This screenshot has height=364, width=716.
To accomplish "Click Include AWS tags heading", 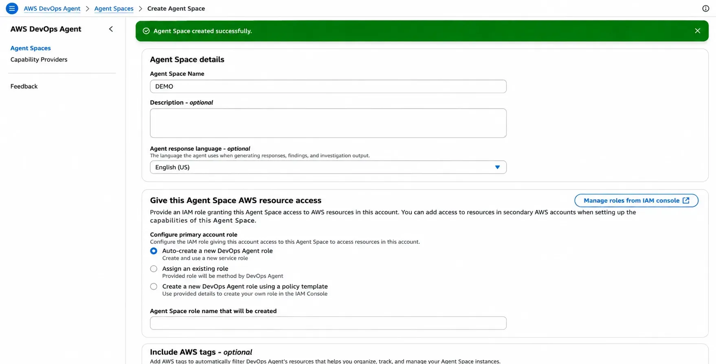I will [201, 352].
